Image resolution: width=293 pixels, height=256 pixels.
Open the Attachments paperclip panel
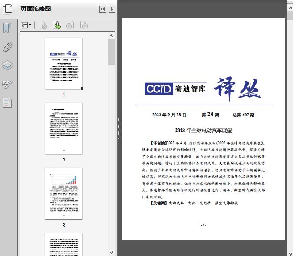(x=7, y=47)
